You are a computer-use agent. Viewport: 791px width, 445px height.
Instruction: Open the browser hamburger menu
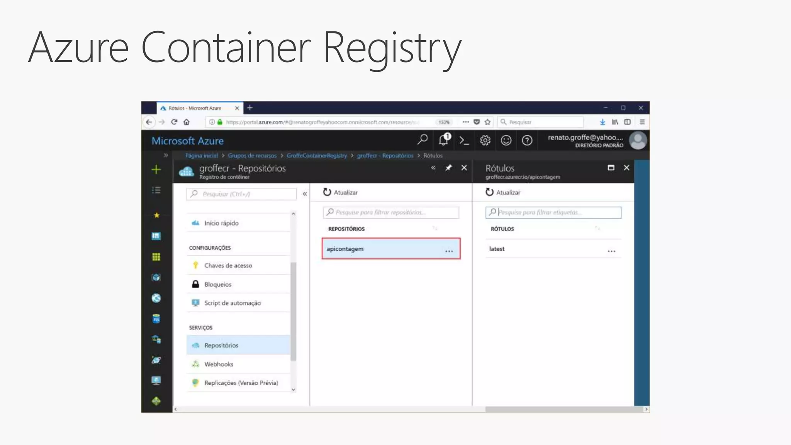642,122
